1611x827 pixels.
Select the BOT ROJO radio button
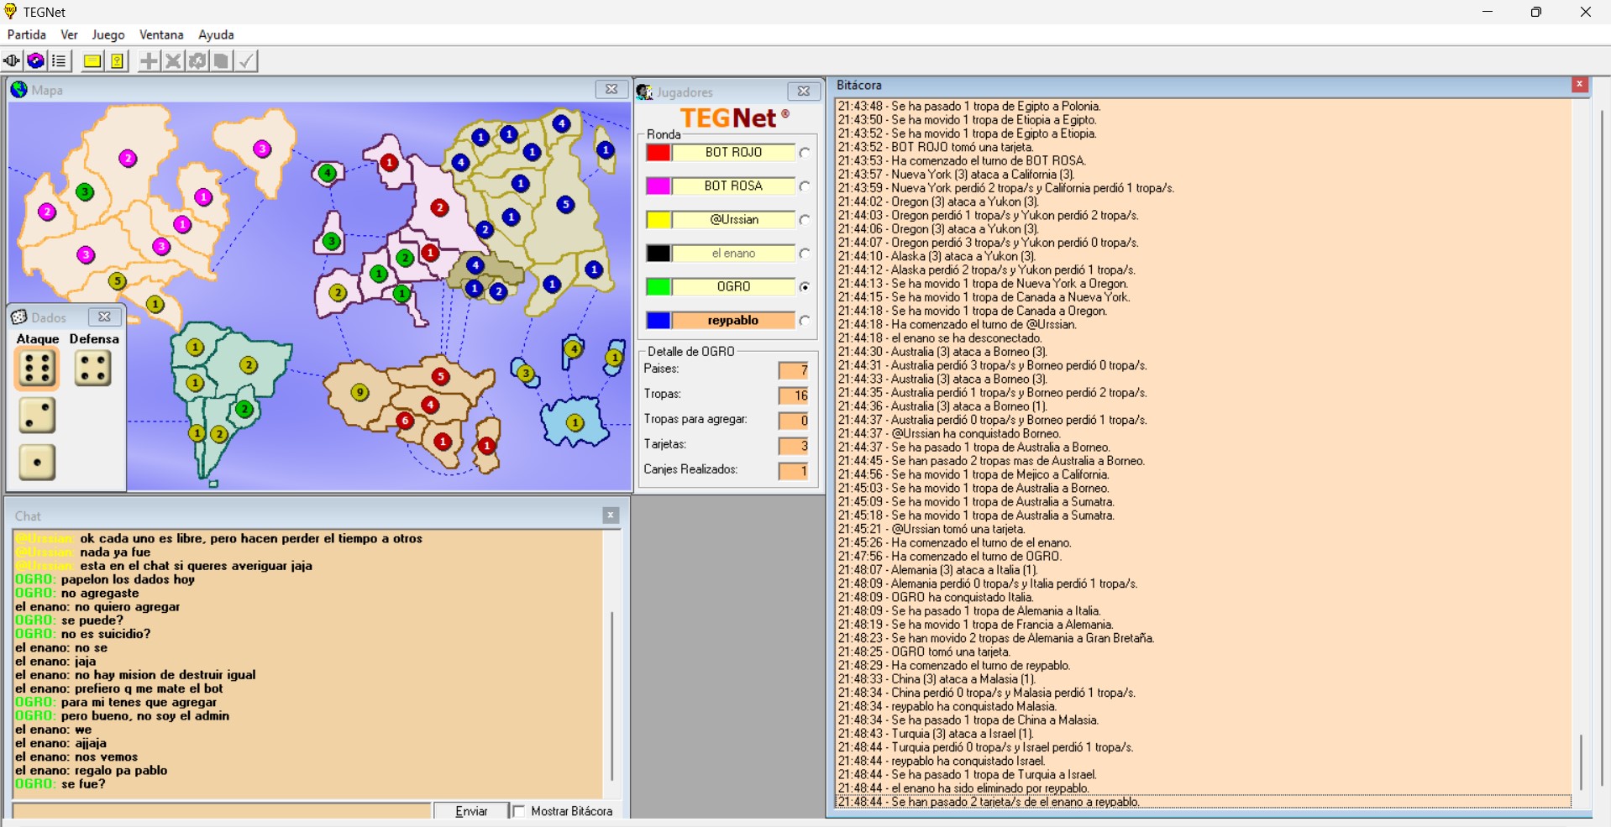[x=805, y=153]
